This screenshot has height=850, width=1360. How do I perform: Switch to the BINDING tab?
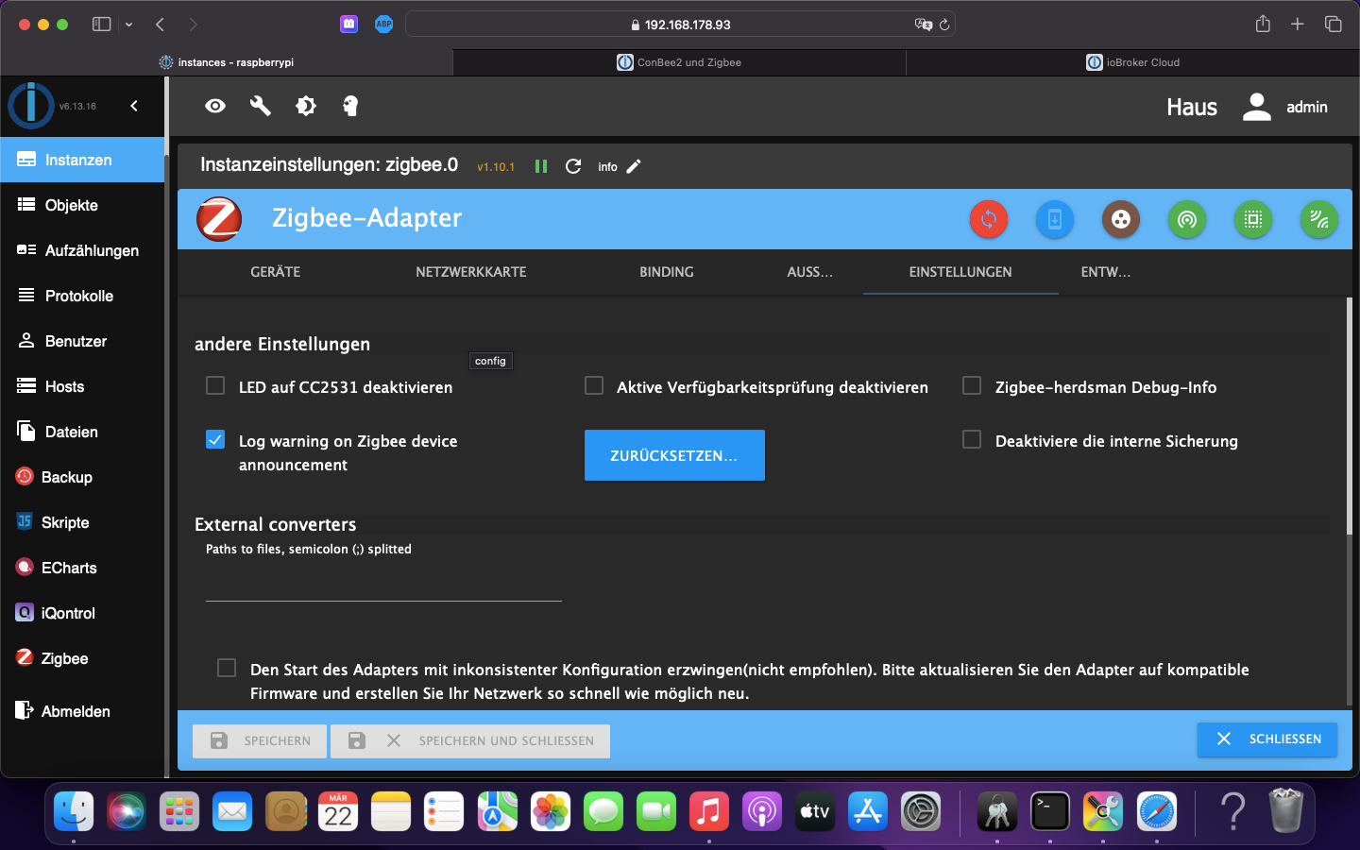667,272
